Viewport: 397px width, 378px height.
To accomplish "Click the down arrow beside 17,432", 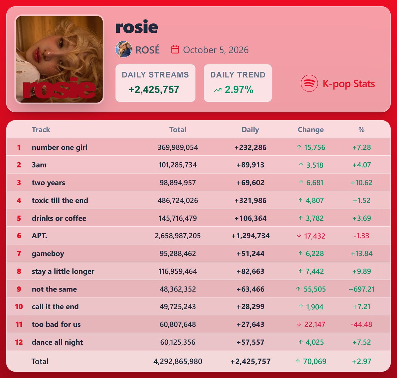I will (x=299, y=236).
